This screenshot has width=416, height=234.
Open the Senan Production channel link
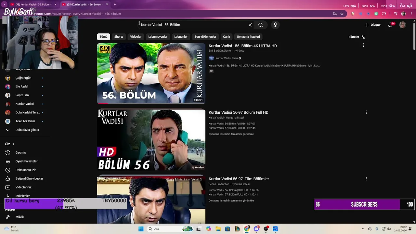(219, 184)
